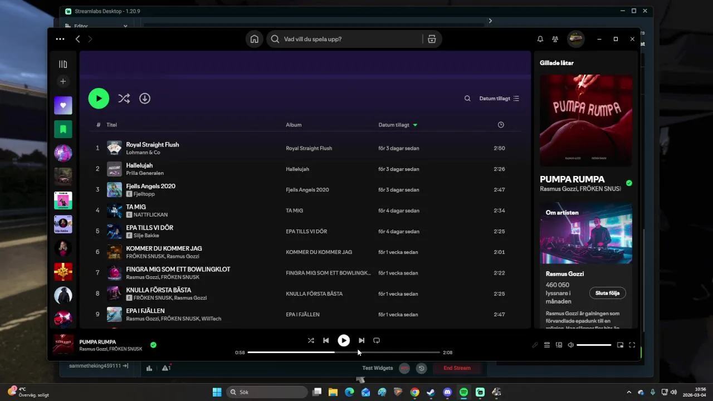
Task: Open the Datum tillagt sort options
Action: pos(499,99)
